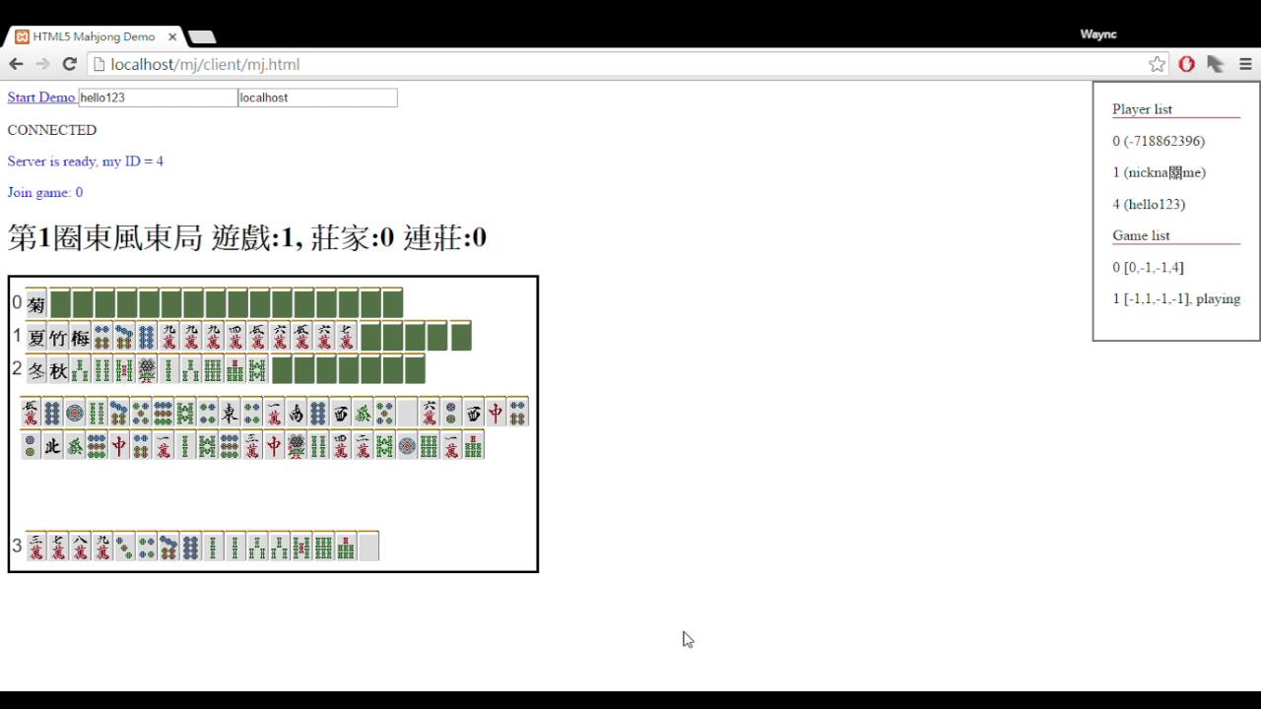Click the player entry starting '1 (nickna'
Viewport: 1261px width, 709px height.
click(x=1160, y=172)
